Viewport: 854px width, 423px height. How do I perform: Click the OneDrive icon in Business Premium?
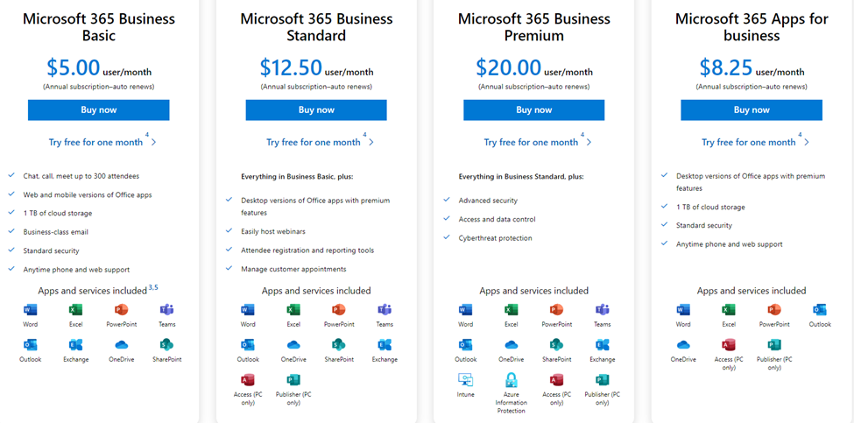(511, 344)
